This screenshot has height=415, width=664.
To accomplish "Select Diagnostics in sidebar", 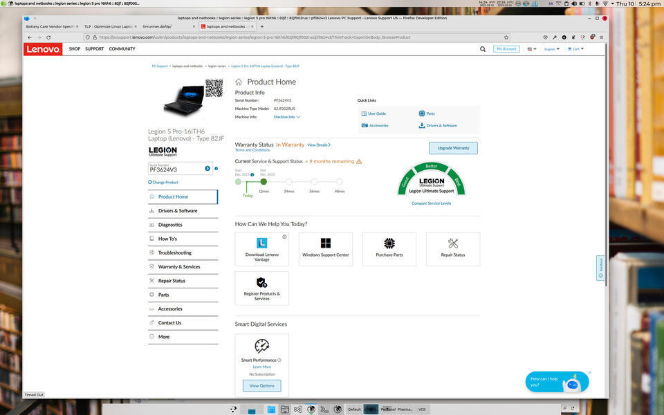I will pyautogui.click(x=183, y=225).
